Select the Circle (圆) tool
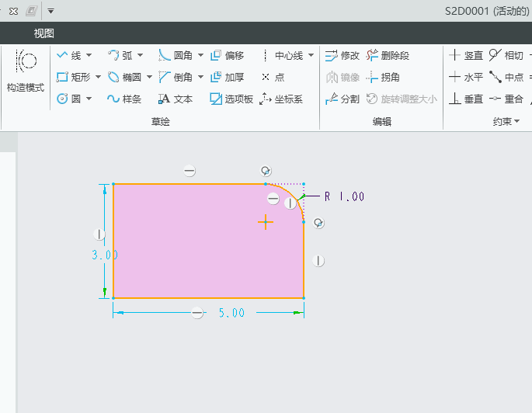The width and height of the screenshot is (532, 413). [x=69, y=99]
